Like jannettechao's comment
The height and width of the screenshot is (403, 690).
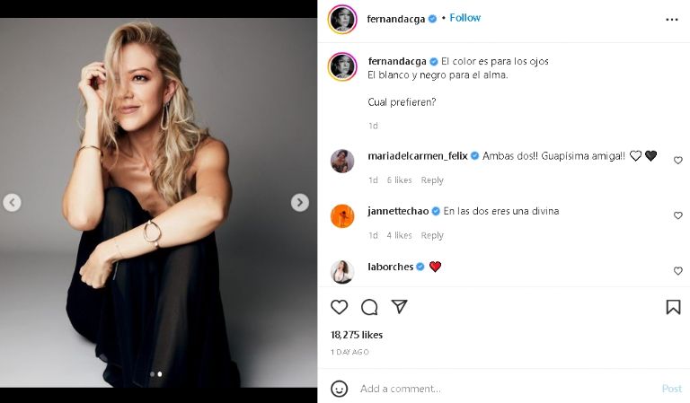click(x=677, y=215)
